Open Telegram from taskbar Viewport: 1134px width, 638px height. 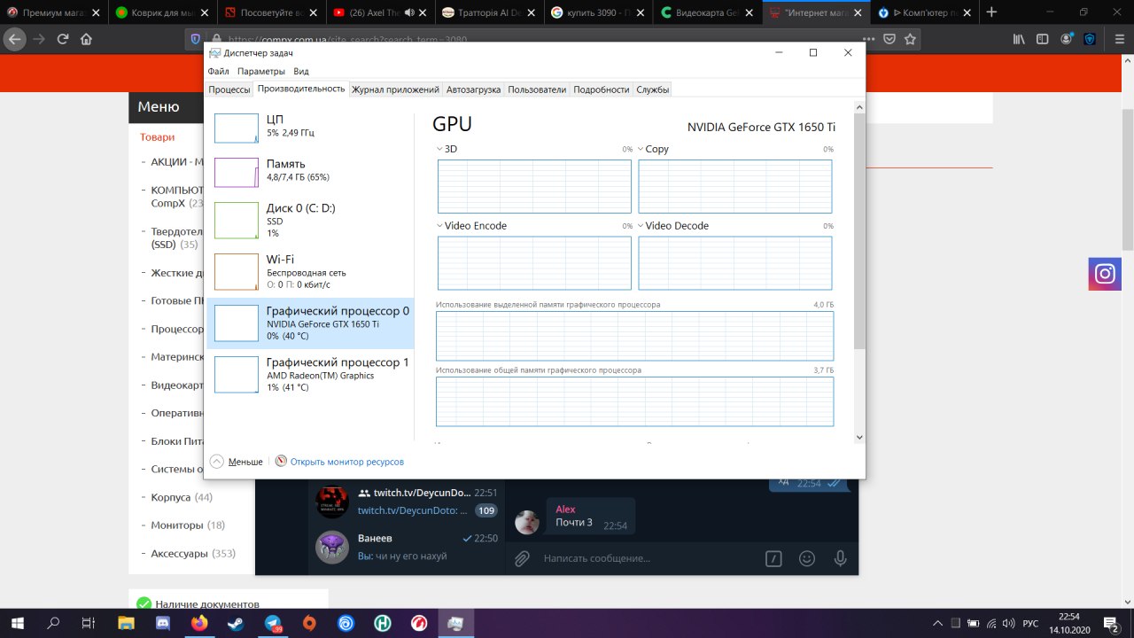pyautogui.click(x=273, y=623)
